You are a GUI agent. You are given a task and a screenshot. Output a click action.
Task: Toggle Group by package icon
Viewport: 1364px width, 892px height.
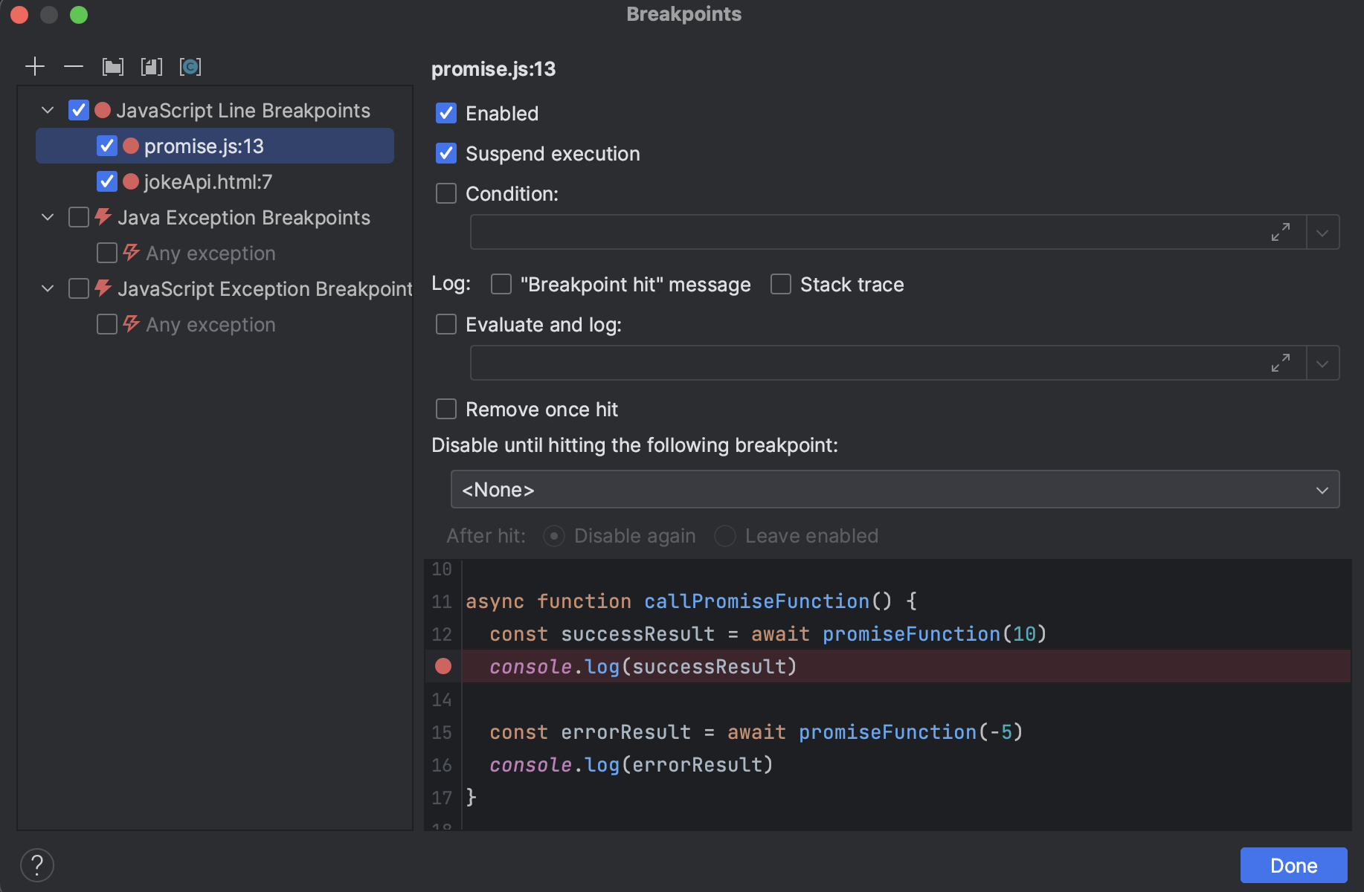click(x=113, y=67)
